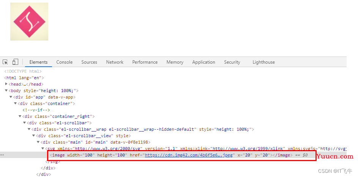The width and height of the screenshot is (358, 177).
Task: Switch to the Console tab
Action: point(65,62)
